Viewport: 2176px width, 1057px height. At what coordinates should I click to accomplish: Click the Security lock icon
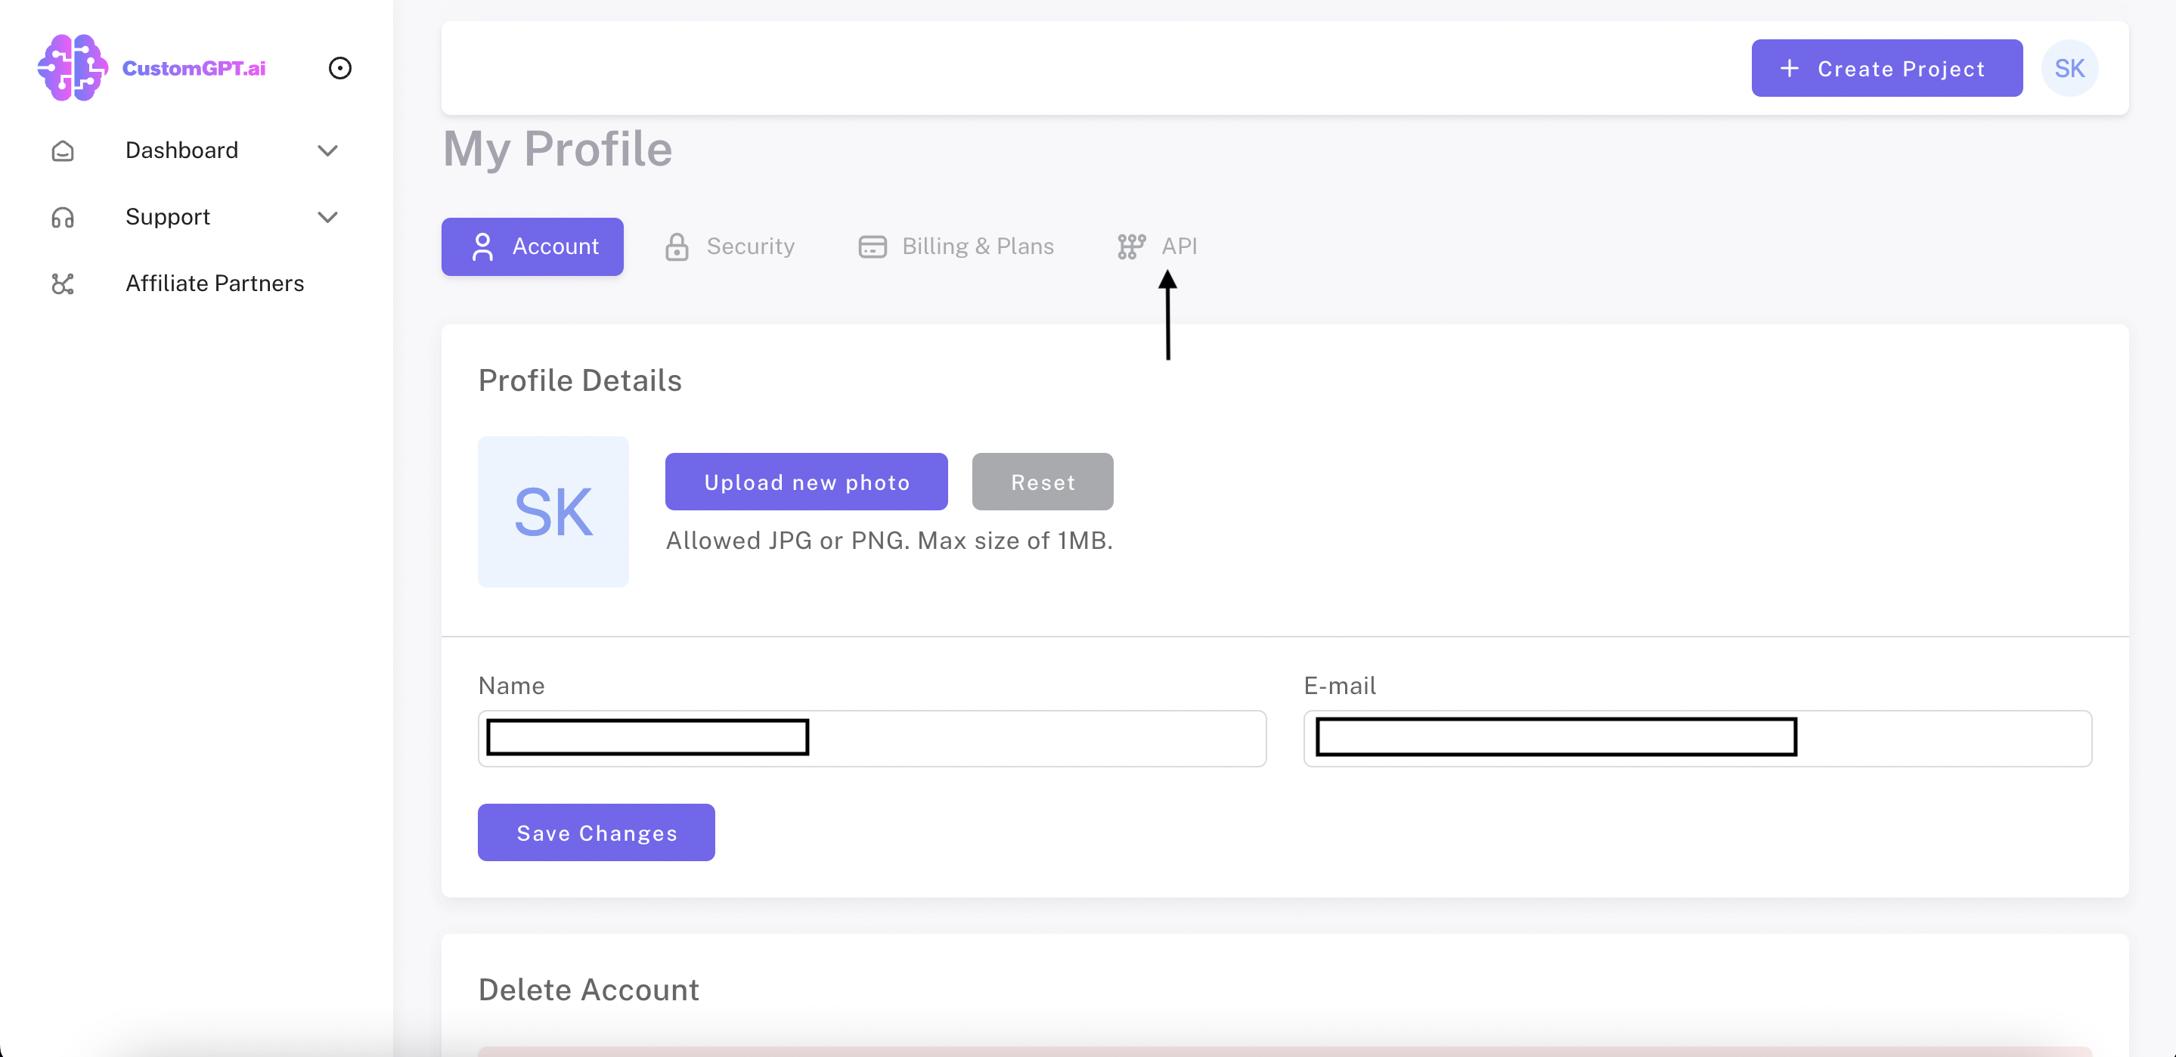pos(677,246)
